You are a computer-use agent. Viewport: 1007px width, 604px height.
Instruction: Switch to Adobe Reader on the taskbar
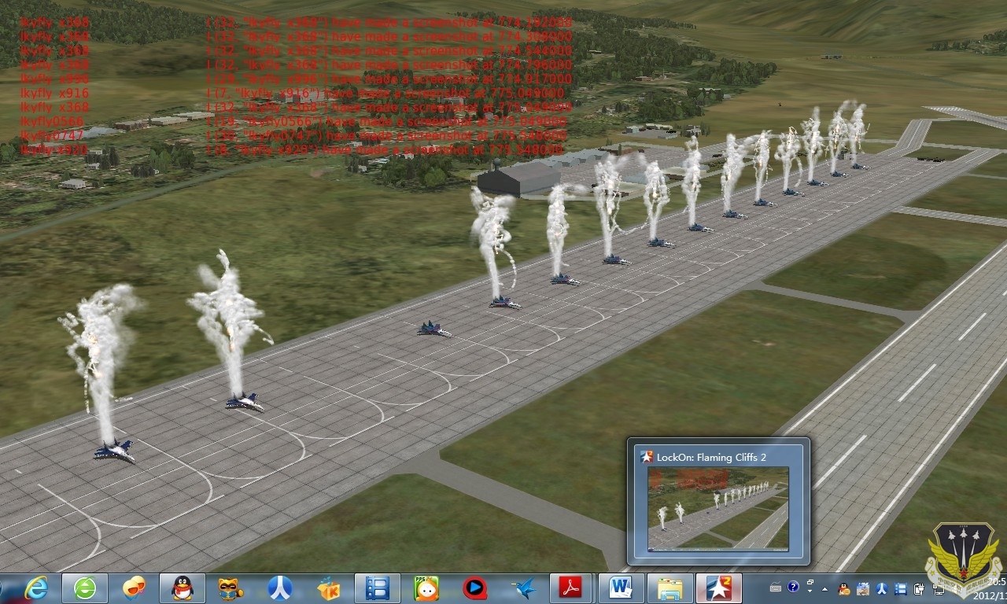tap(570, 588)
